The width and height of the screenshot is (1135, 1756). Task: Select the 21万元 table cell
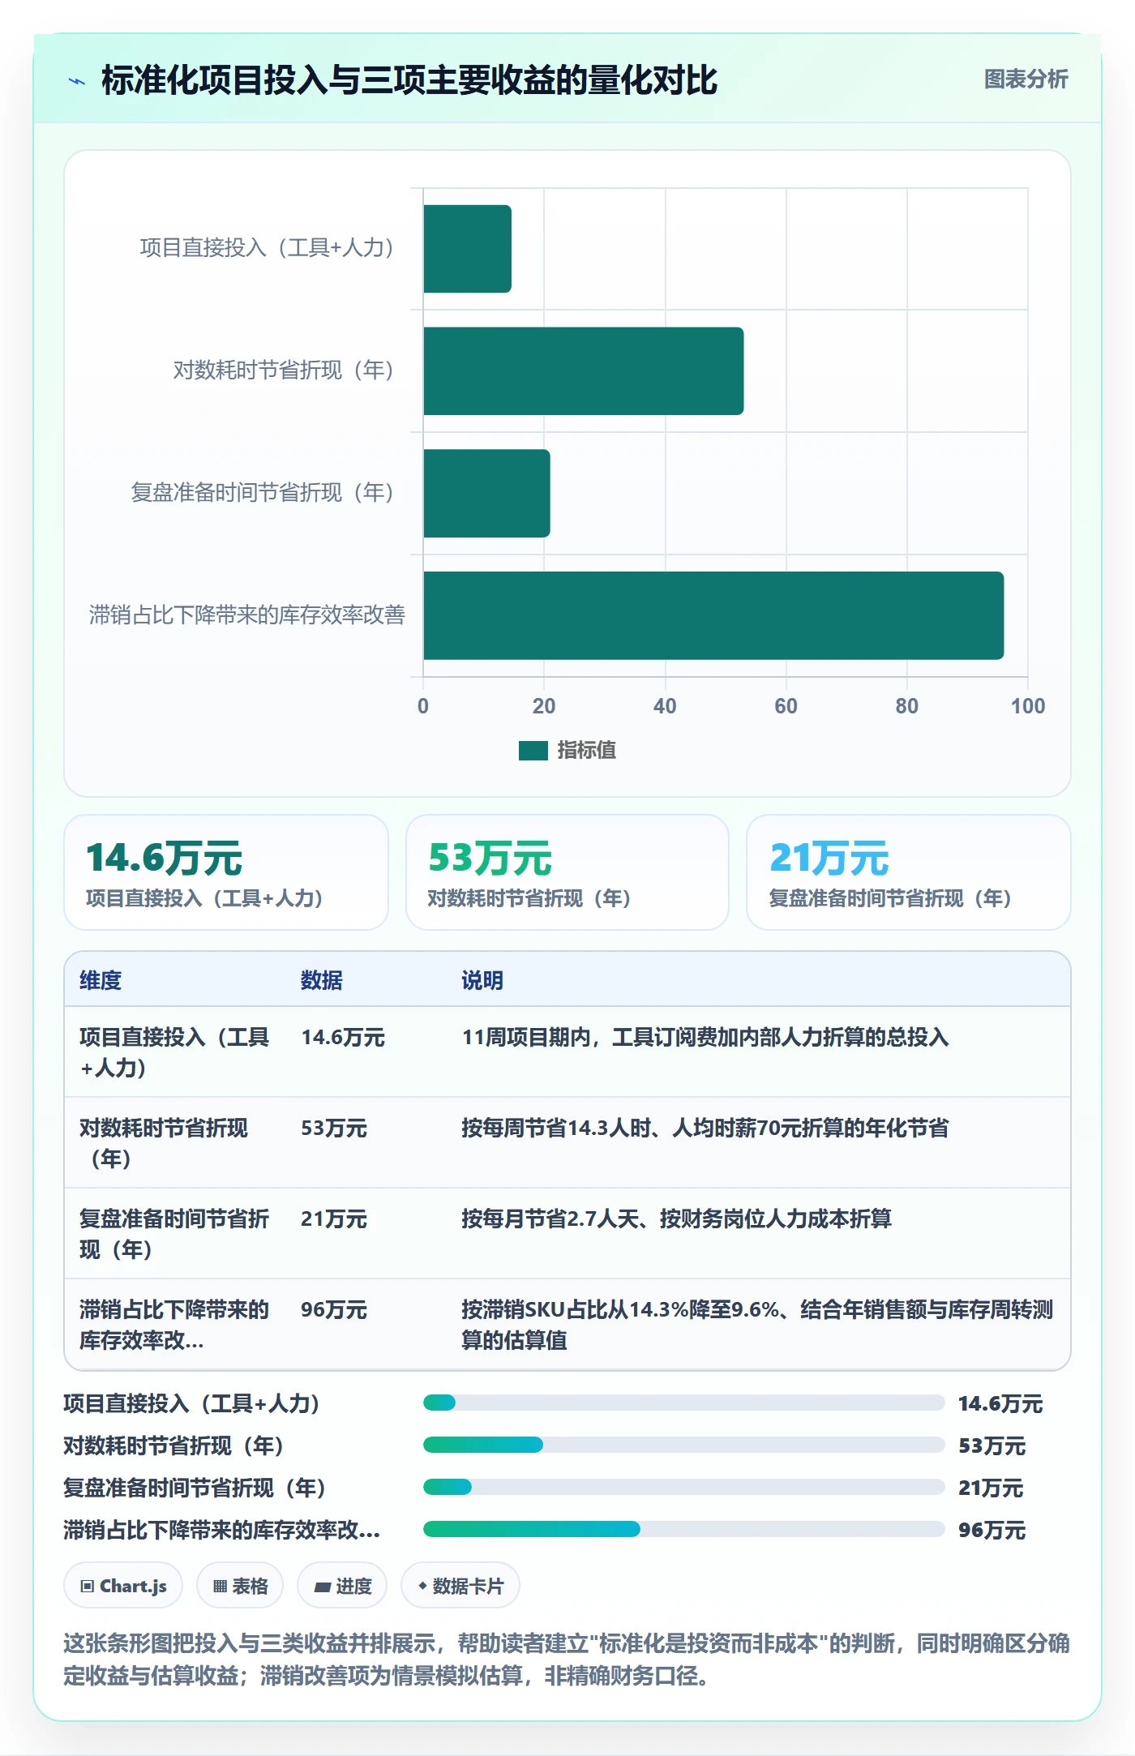334,1219
